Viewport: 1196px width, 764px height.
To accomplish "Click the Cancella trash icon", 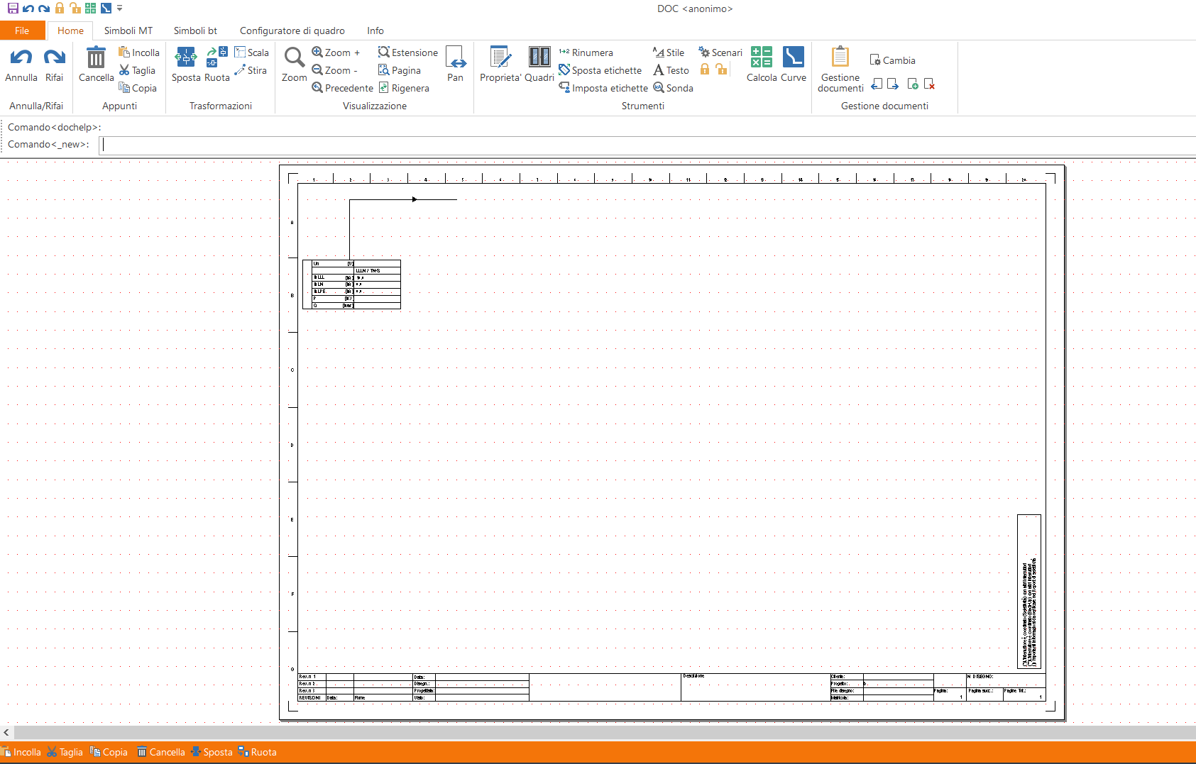I will point(96,57).
